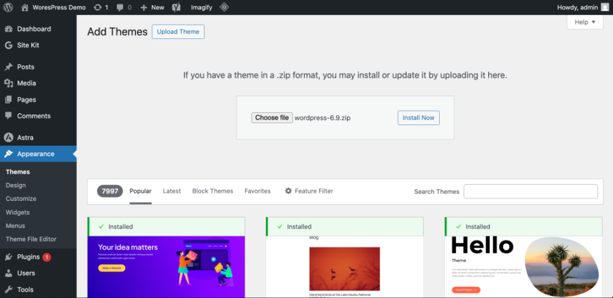Image resolution: width=613 pixels, height=298 pixels.
Task: Open the Yoast SEO icon in admin bar
Action: click(176, 7)
